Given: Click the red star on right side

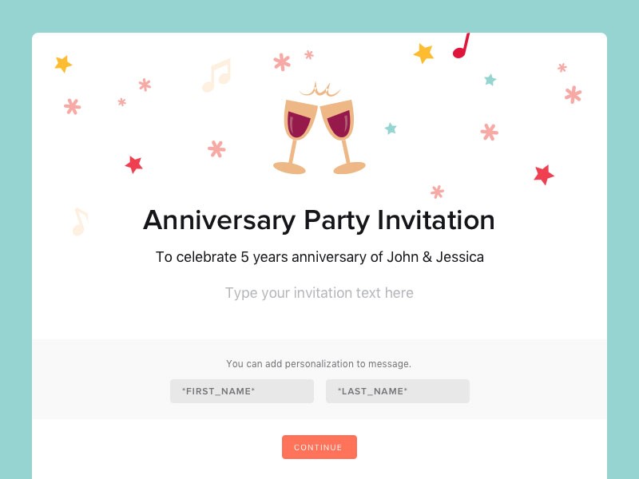Looking at the screenshot, I should (x=544, y=175).
